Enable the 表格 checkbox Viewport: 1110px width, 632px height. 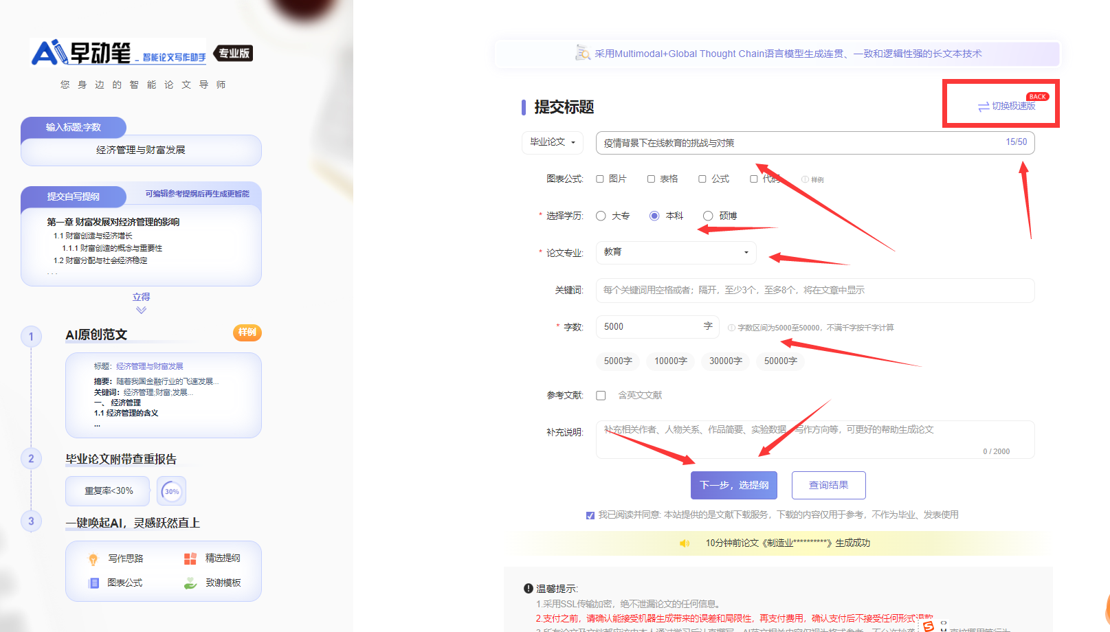click(x=651, y=179)
